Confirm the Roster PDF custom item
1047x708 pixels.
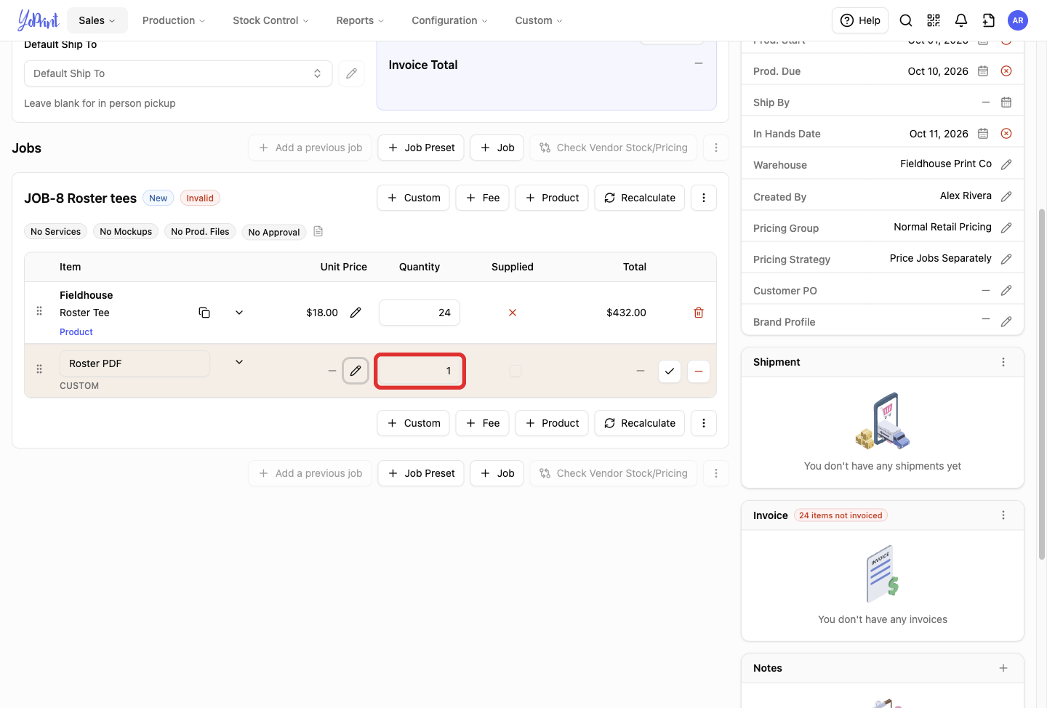pyautogui.click(x=670, y=371)
